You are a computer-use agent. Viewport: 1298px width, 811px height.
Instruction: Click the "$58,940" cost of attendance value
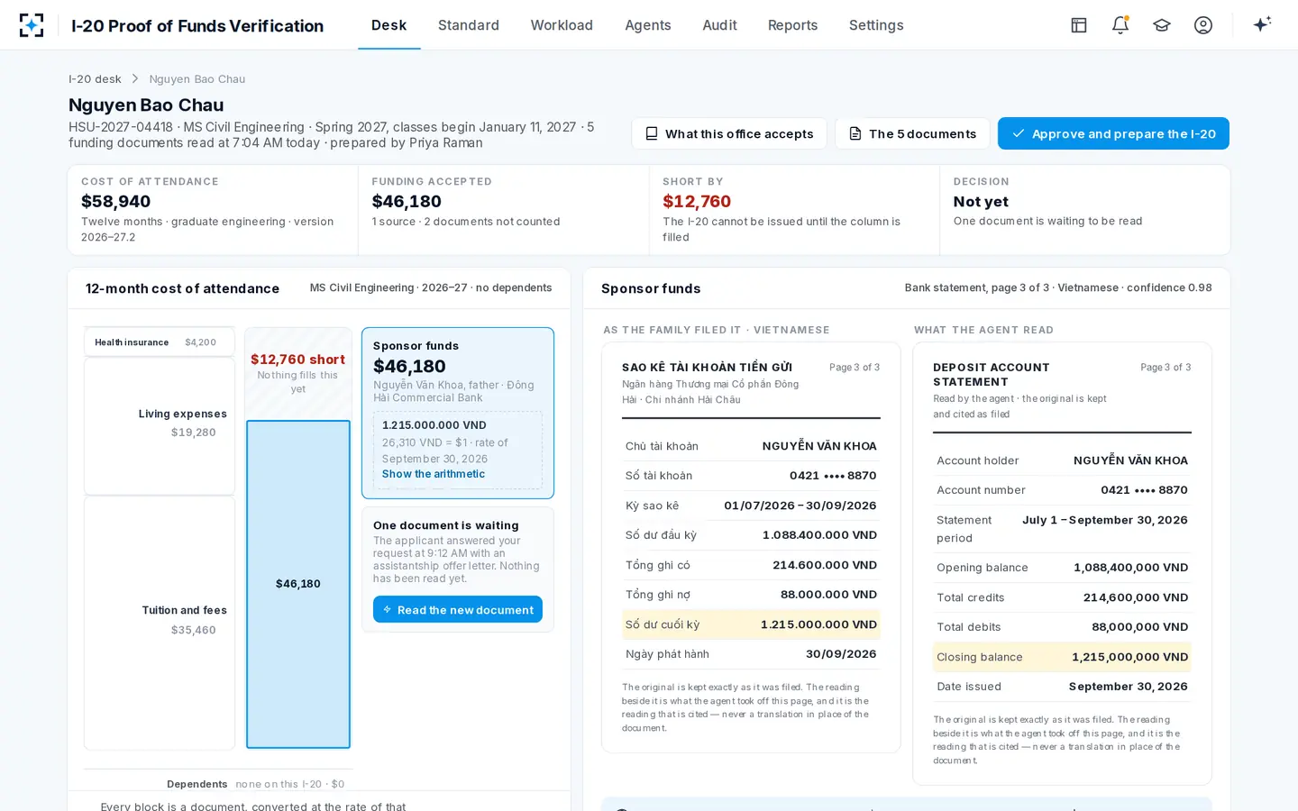point(116,202)
